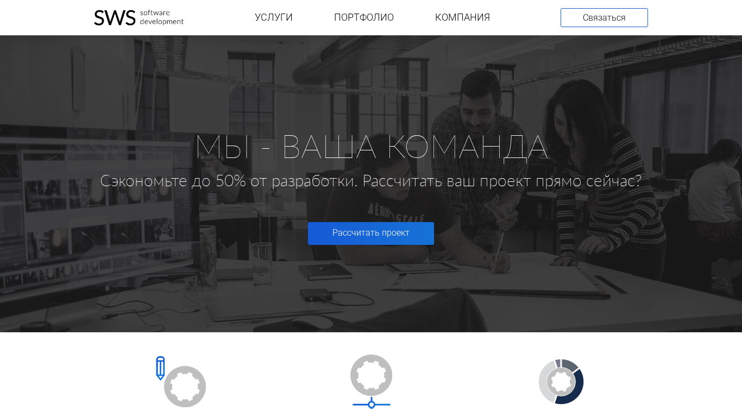Image resolution: width=742 pixels, height=417 pixels.
Task: Select the gear with network node icon
Action: coord(371,382)
